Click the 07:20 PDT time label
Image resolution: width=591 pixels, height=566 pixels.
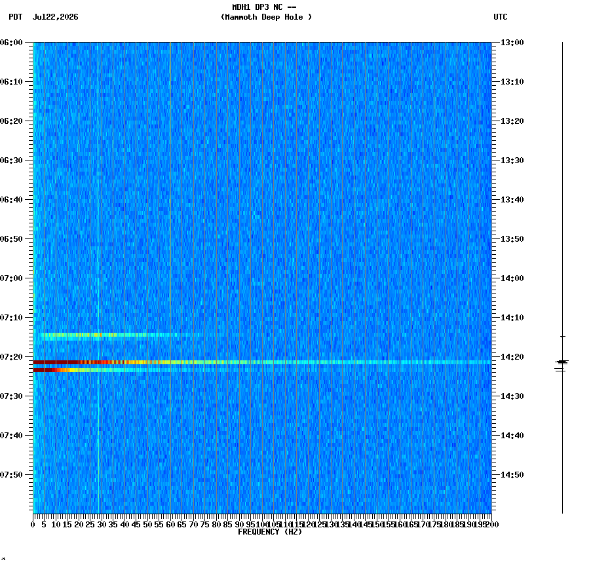(11, 357)
